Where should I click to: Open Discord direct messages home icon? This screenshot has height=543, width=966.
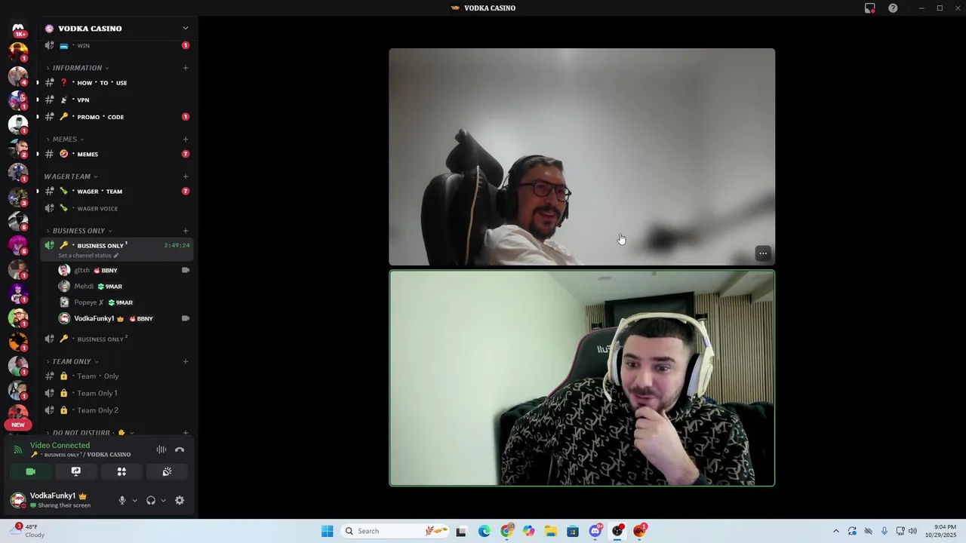[x=18, y=29]
